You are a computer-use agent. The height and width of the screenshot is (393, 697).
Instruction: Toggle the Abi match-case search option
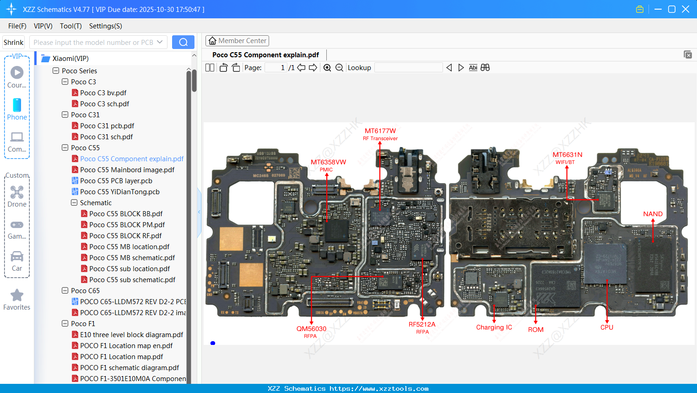click(473, 67)
